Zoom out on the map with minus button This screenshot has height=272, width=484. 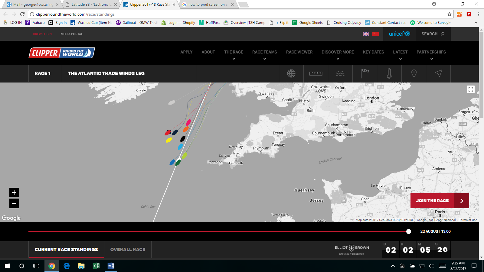(14, 203)
